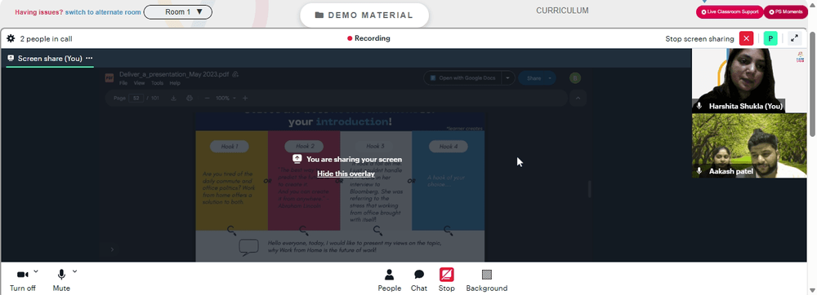
Task: Click the Hook 3 label
Action: tap(375, 147)
